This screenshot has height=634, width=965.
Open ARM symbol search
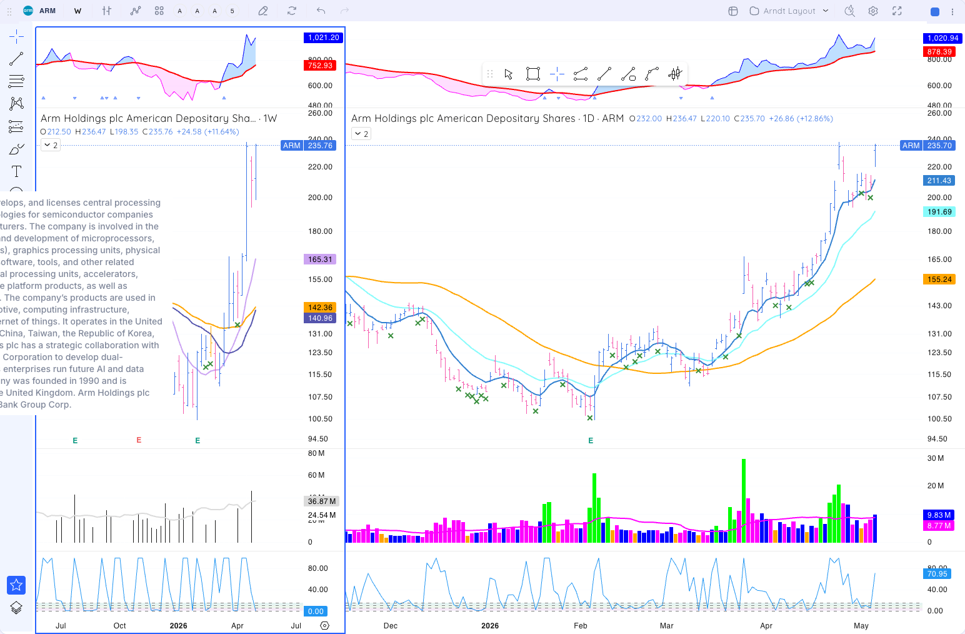[x=39, y=11]
